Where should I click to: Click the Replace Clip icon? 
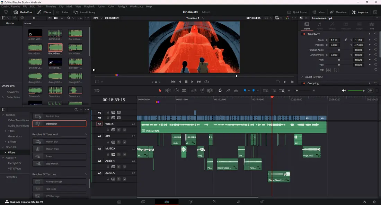click(x=210, y=91)
